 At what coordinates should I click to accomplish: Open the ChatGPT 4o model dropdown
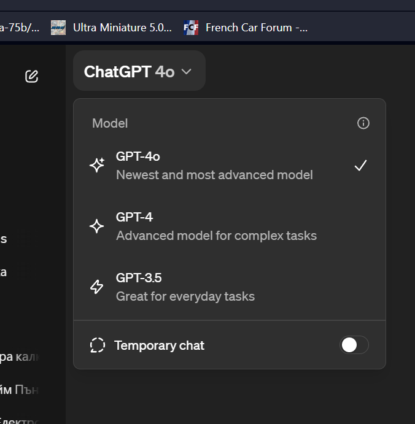coord(139,71)
